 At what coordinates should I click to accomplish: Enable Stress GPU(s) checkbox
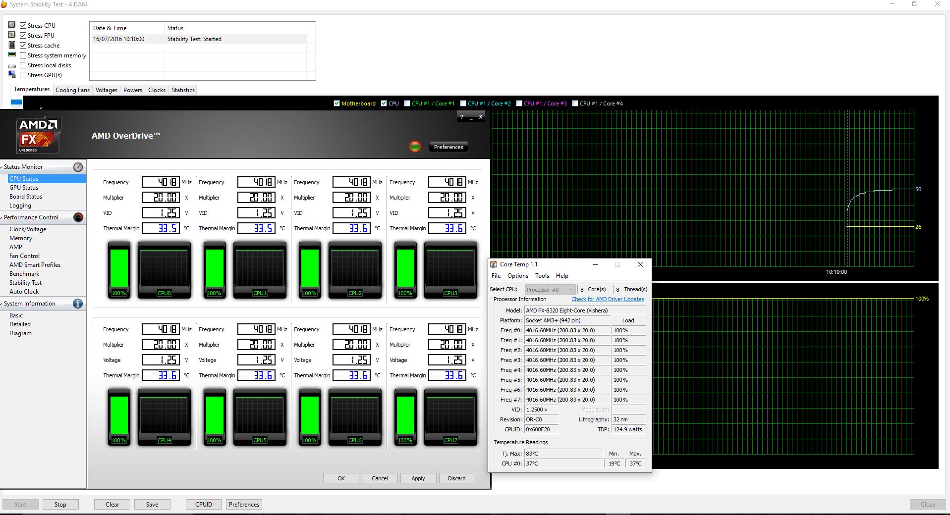coord(23,75)
